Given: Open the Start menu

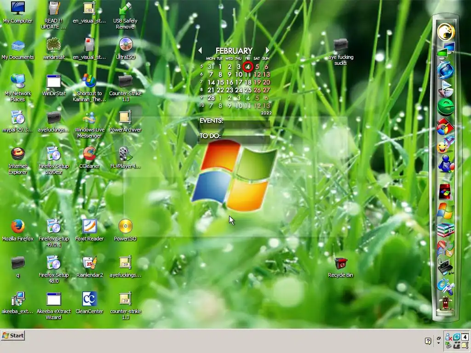Looking at the screenshot, I should [13, 336].
